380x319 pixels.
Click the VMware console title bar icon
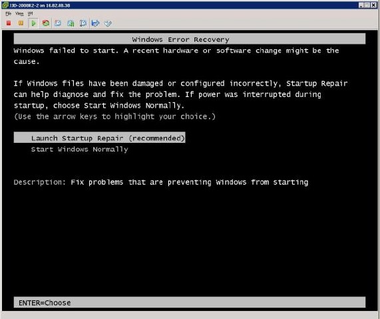click(5, 5)
